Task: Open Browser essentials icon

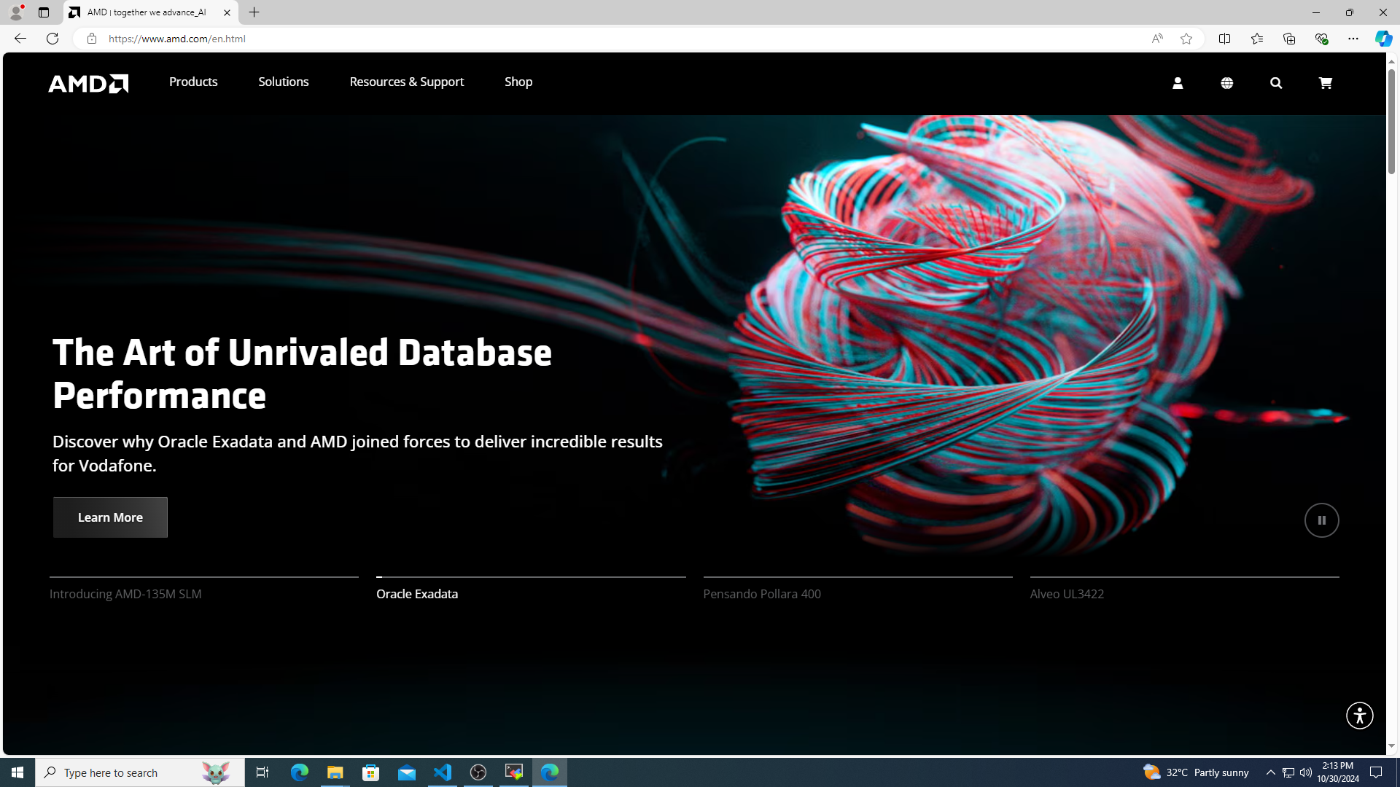Action: point(1321,39)
